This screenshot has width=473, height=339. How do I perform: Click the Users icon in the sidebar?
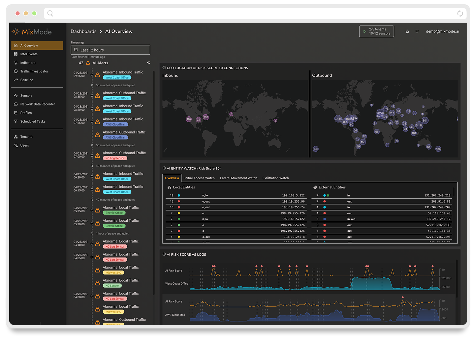[x=16, y=145]
